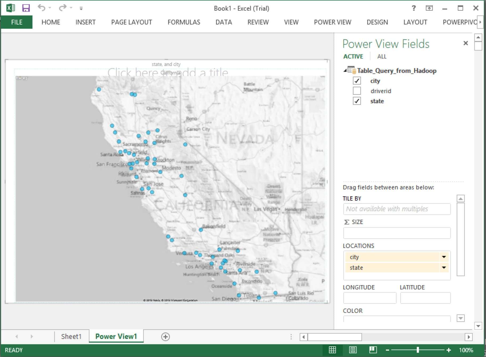Open the REVIEW tab

click(258, 22)
